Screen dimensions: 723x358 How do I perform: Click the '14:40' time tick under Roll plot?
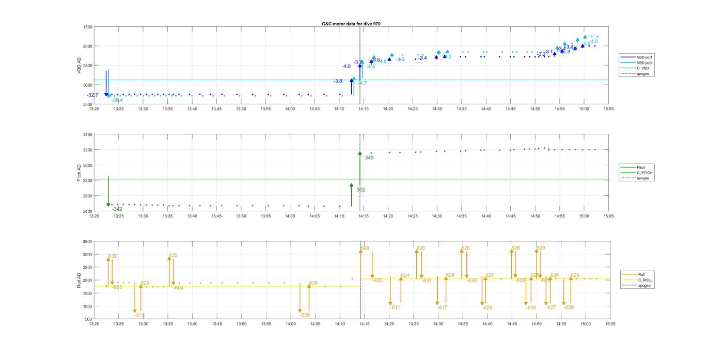point(486,324)
